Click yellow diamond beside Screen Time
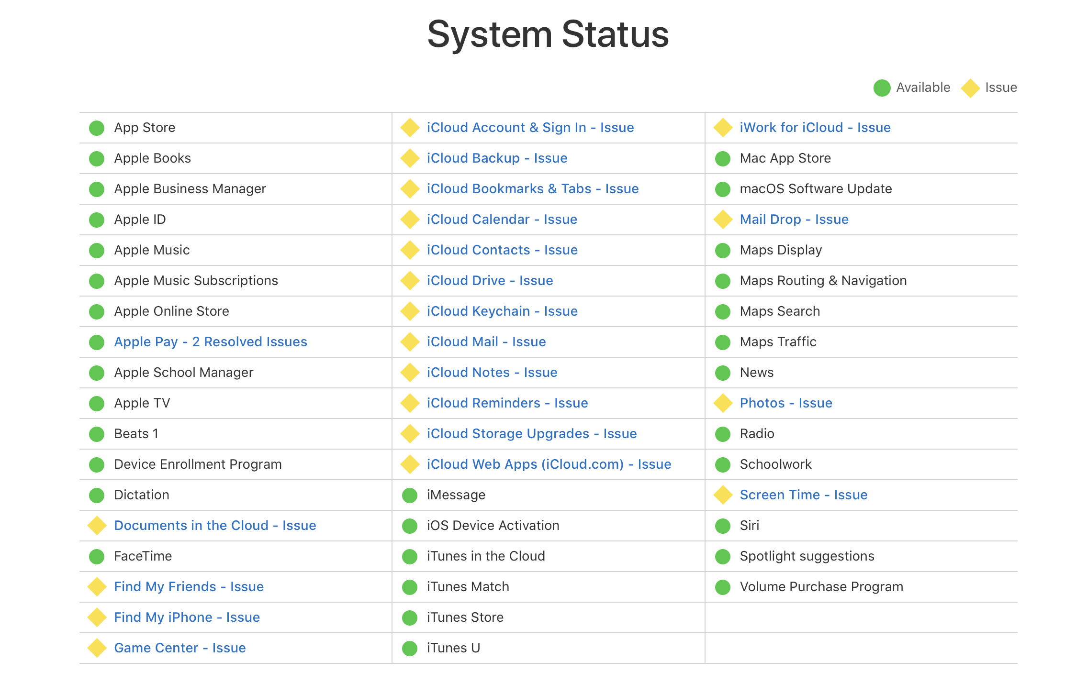Image resolution: width=1076 pixels, height=683 pixels. pos(723,495)
